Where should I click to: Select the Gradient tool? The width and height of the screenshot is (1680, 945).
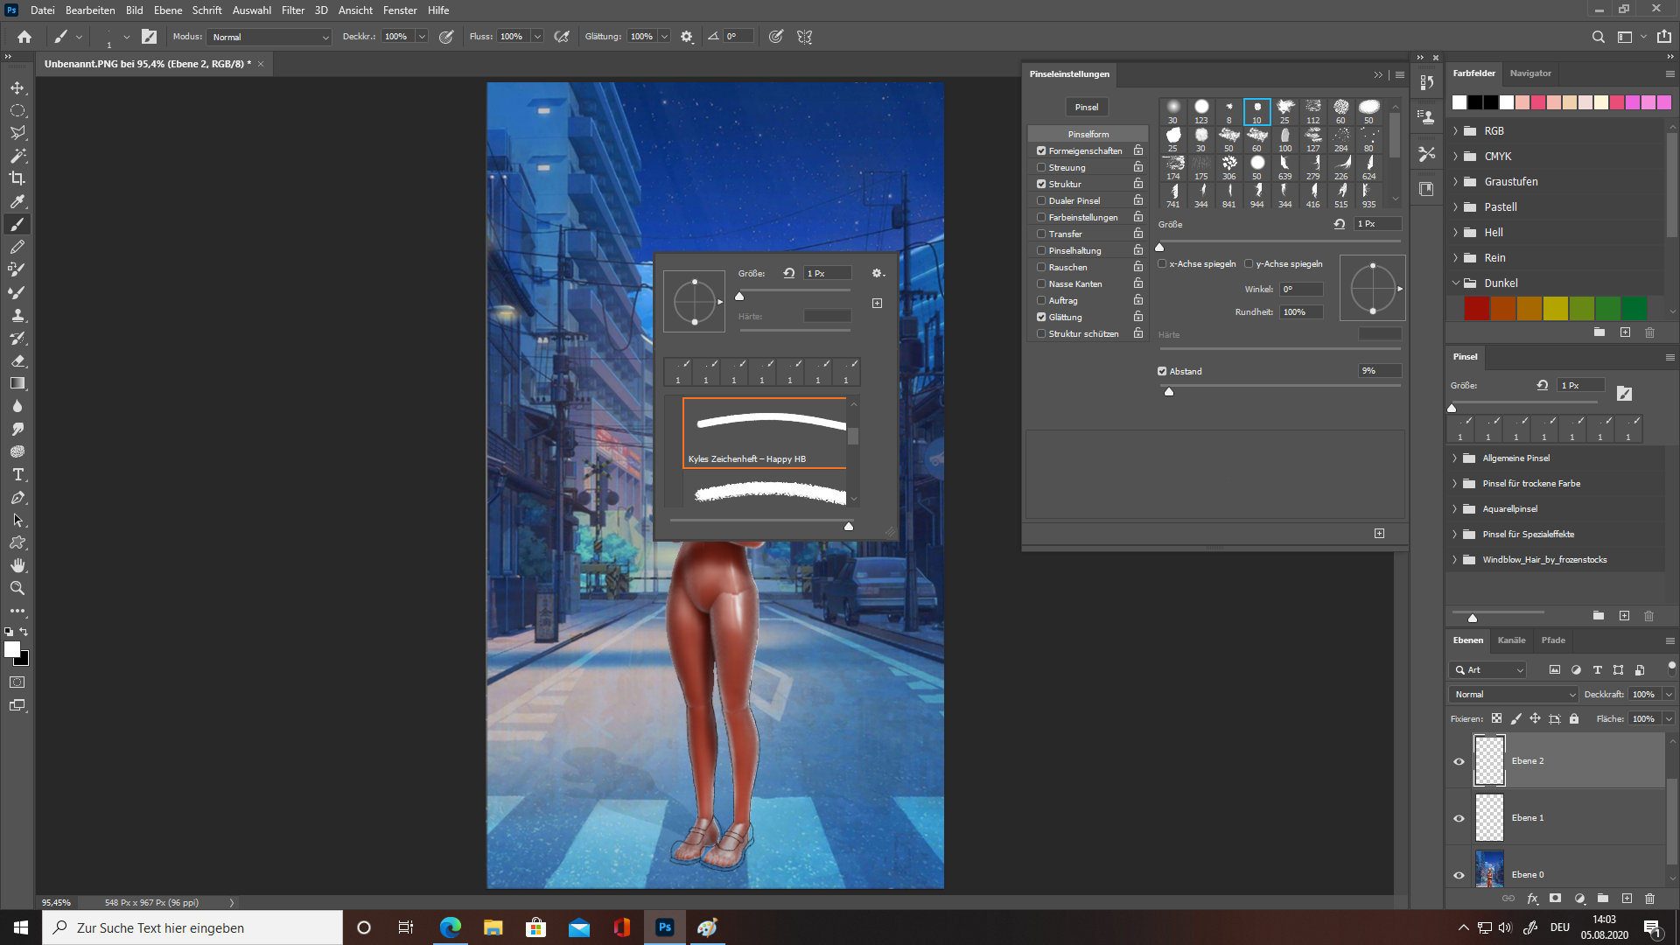tap(17, 383)
